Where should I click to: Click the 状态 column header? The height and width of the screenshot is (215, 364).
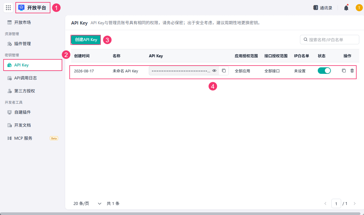point(322,56)
